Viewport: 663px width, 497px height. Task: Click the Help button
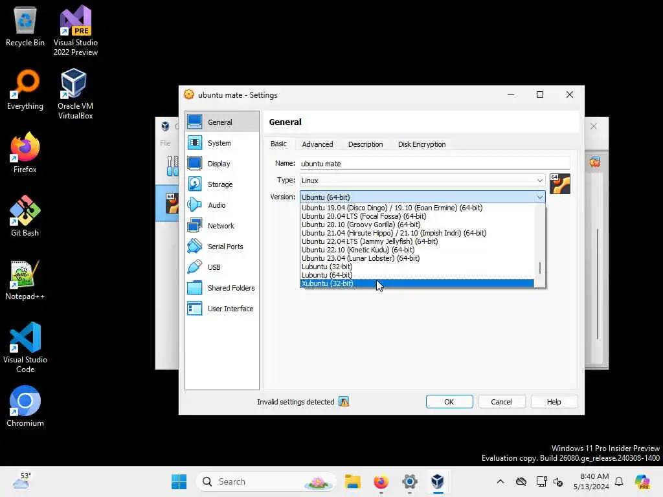tap(554, 401)
